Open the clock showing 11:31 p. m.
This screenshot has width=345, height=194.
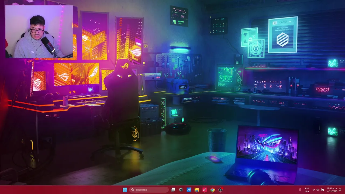[332, 190]
